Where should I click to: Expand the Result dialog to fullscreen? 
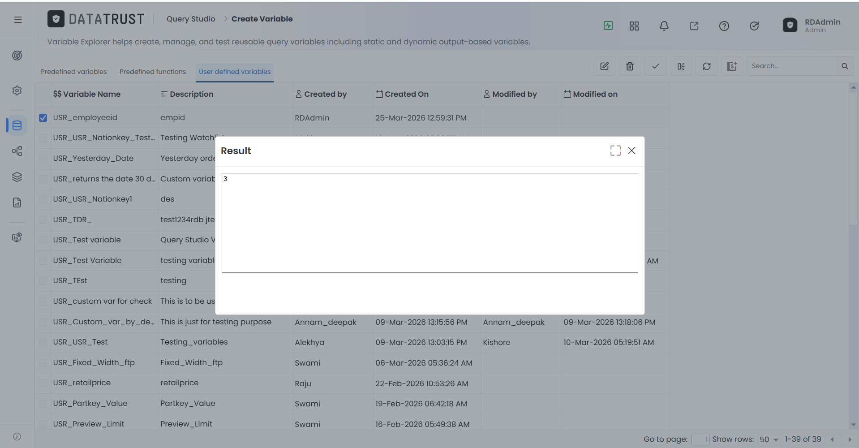(615, 151)
